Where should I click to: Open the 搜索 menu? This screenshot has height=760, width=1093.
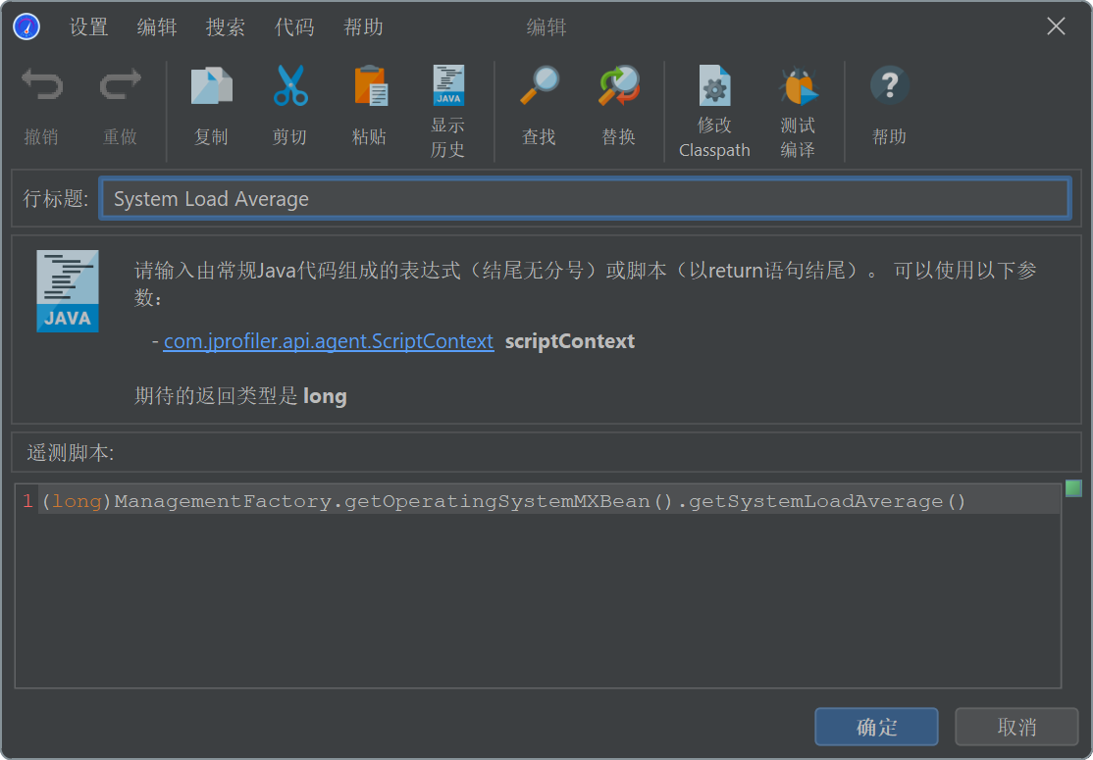click(x=225, y=27)
